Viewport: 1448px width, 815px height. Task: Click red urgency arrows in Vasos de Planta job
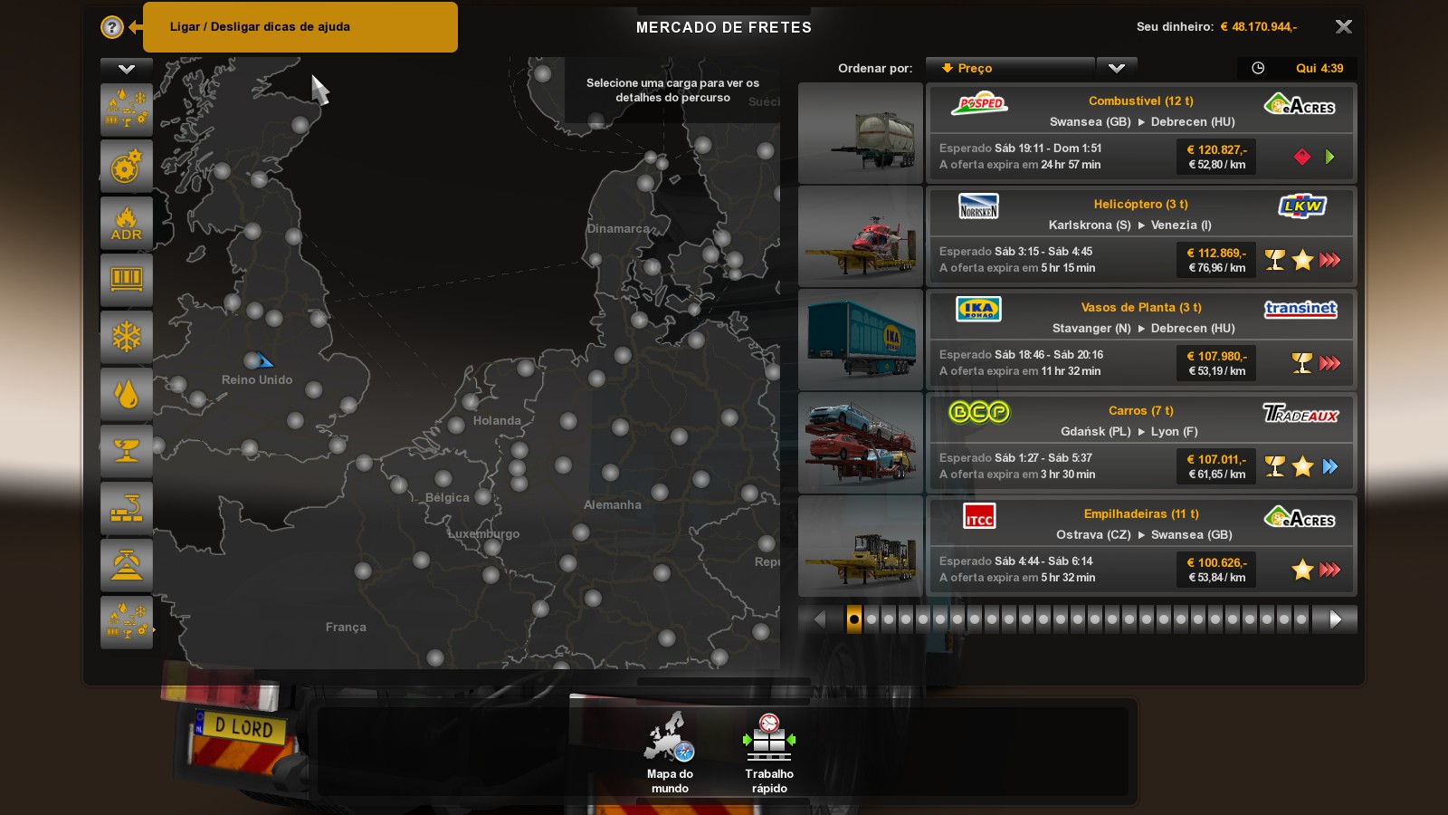point(1329,363)
